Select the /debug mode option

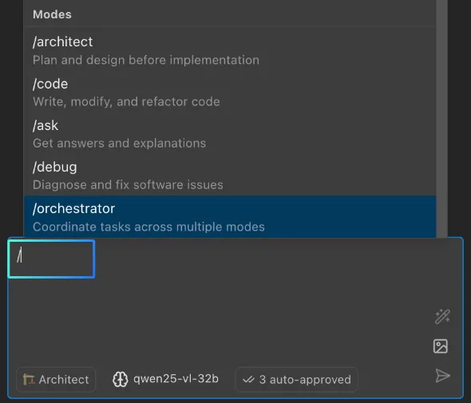click(x=230, y=175)
